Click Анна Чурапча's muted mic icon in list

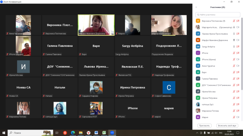click(x=234, y=66)
